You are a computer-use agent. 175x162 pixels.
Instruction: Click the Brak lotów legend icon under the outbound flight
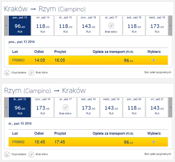tap(31, 73)
